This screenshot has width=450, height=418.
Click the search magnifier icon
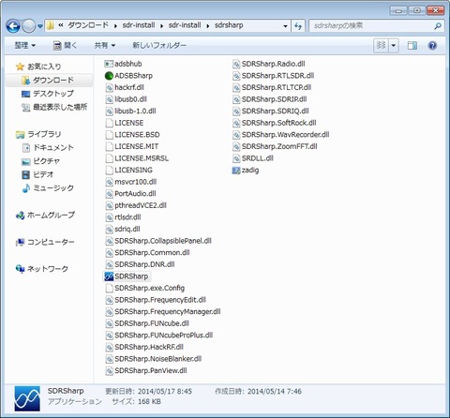coord(438,26)
